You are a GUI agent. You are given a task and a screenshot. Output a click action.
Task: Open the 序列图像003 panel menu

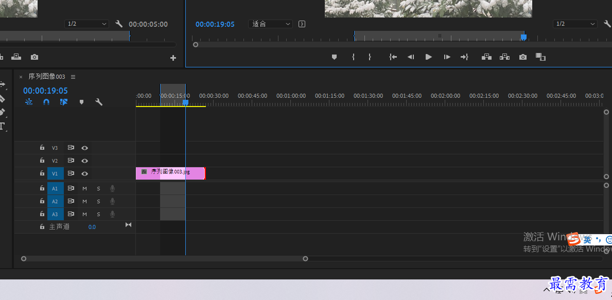click(x=73, y=77)
